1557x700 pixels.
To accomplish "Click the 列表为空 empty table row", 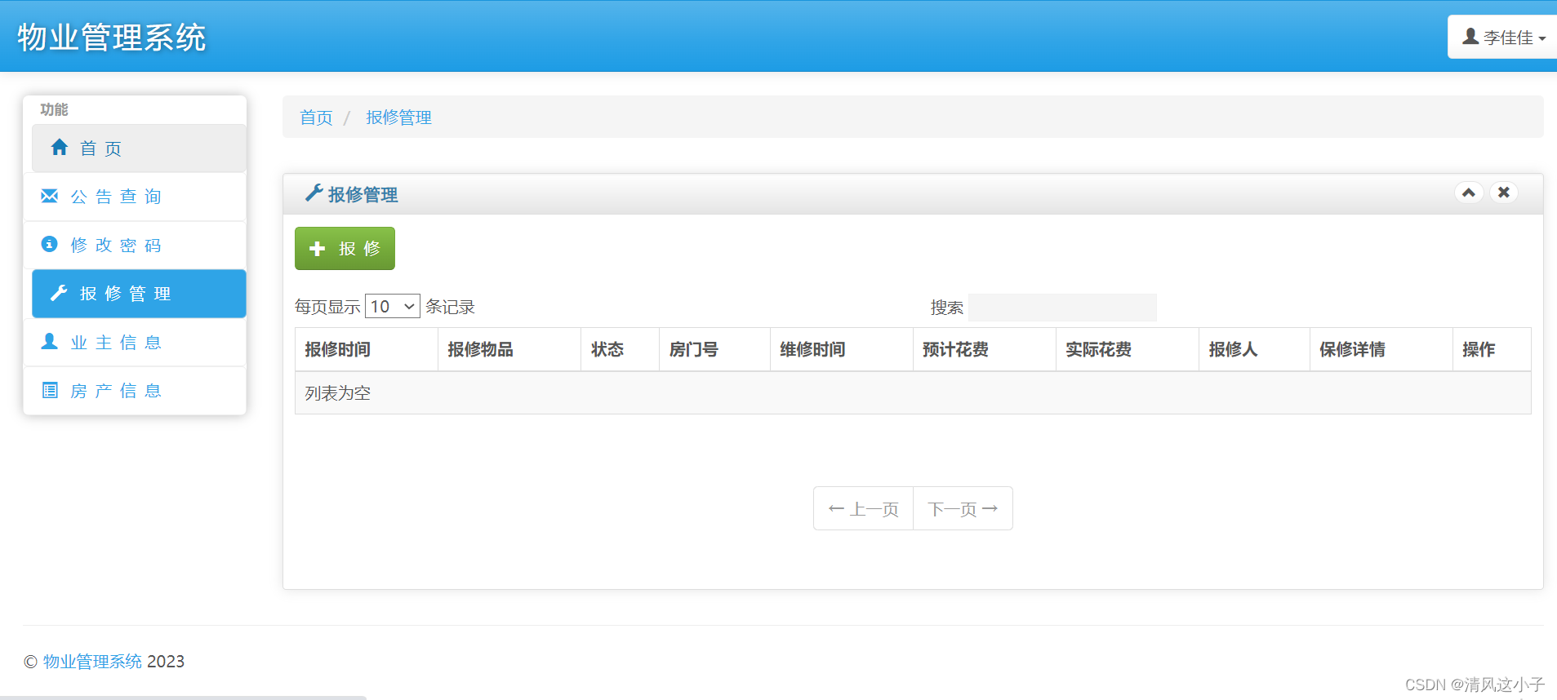I will click(x=913, y=393).
